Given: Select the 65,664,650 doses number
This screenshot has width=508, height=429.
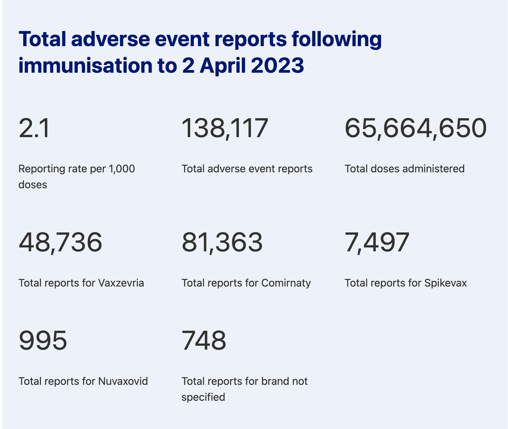Looking at the screenshot, I should point(416,128).
